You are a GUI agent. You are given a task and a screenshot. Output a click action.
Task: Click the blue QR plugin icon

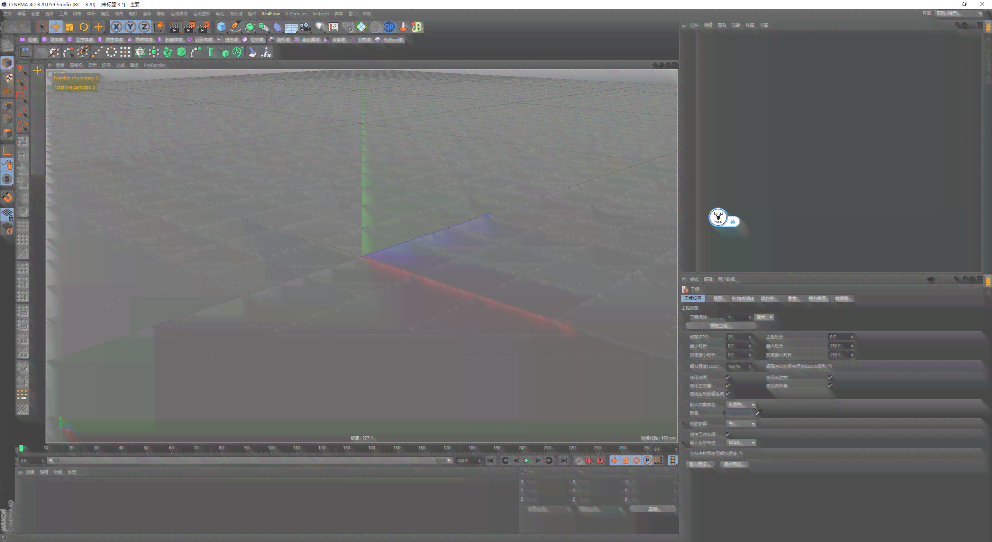pyautogui.click(x=389, y=27)
